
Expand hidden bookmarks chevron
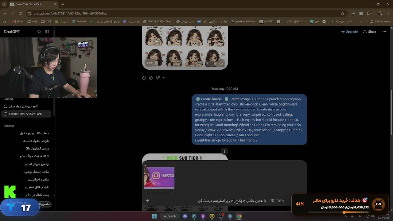361,21
